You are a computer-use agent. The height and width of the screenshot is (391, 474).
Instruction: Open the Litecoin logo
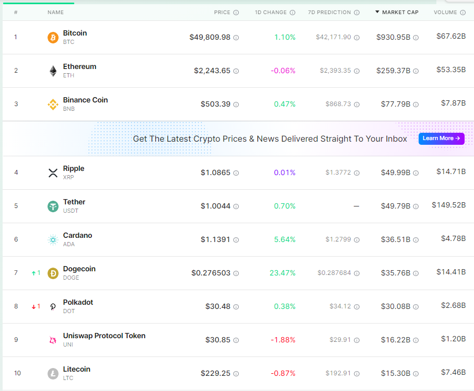pos(53,374)
